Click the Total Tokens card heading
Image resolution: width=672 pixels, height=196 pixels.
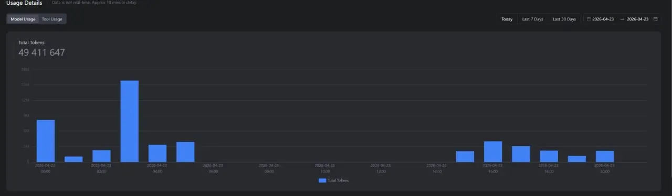31,42
